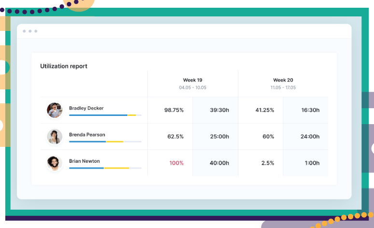Open Brian Newton's avatar photo
This screenshot has width=374, height=228.
(55, 163)
